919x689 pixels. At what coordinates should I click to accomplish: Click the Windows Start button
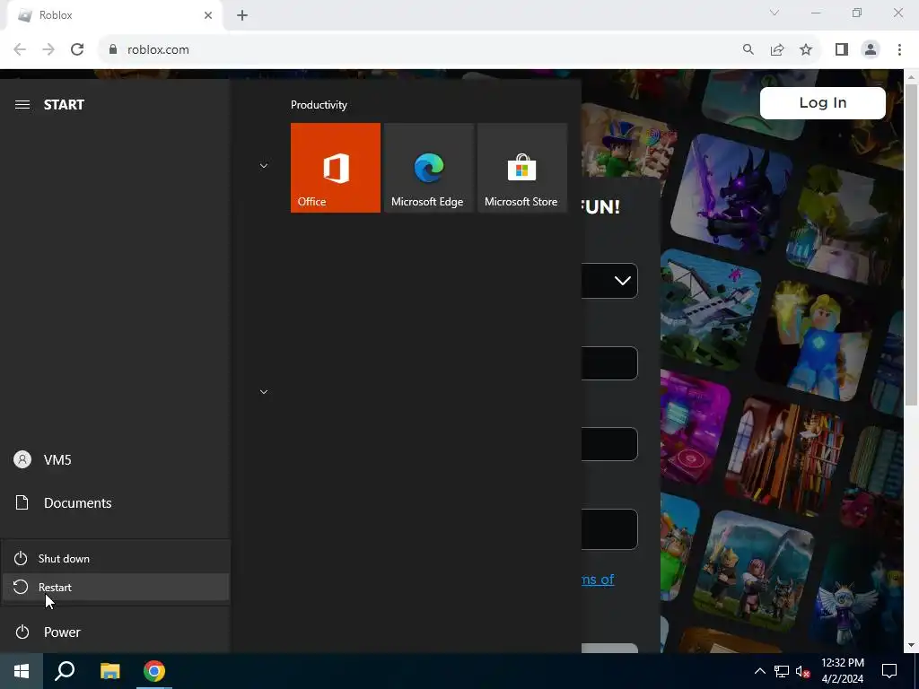tap(22, 671)
